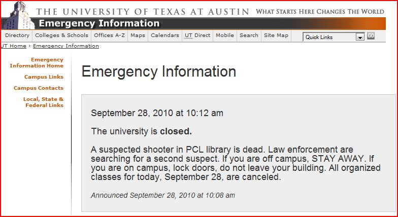Go to Local, State & Federal Links
398x217 pixels.
click(44, 102)
